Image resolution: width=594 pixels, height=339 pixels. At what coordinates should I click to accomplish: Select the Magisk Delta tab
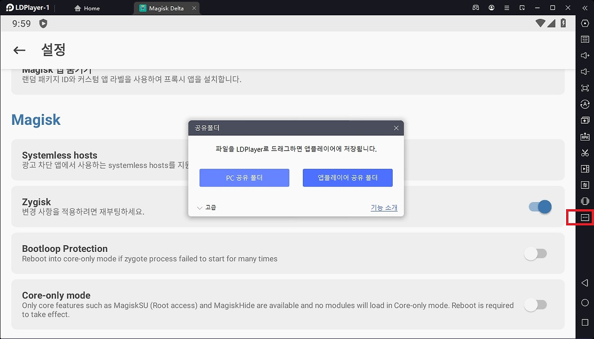click(x=165, y=8)
